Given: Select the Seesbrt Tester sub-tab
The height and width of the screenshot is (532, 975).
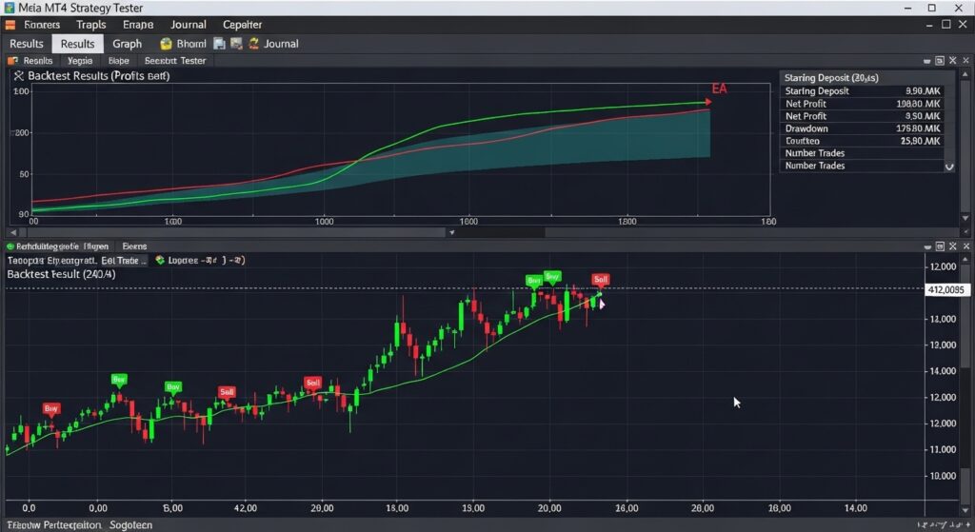Looking at the screenshot, I should (175, 61).
